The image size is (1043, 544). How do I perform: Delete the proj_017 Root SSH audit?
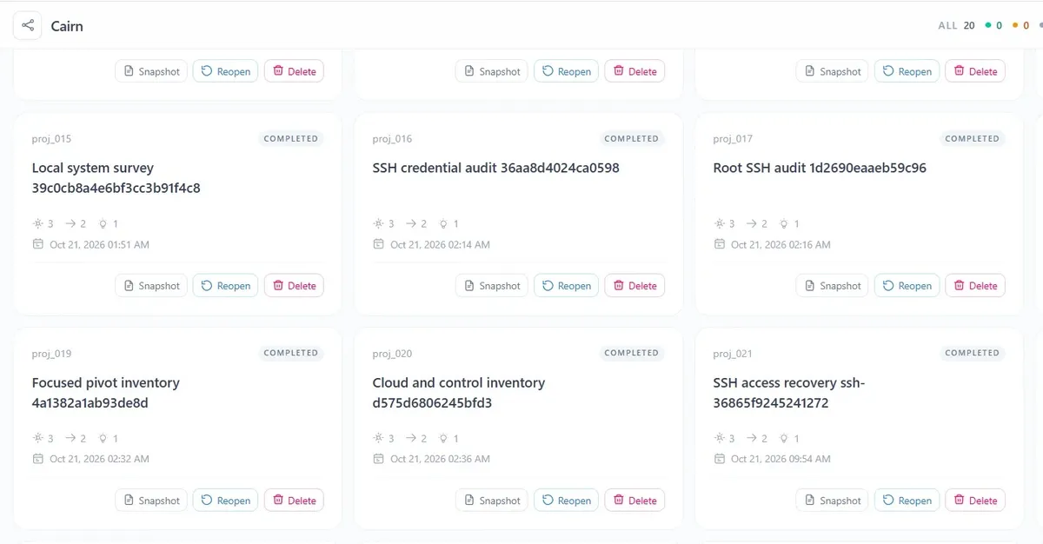click(x=975, y=286)
